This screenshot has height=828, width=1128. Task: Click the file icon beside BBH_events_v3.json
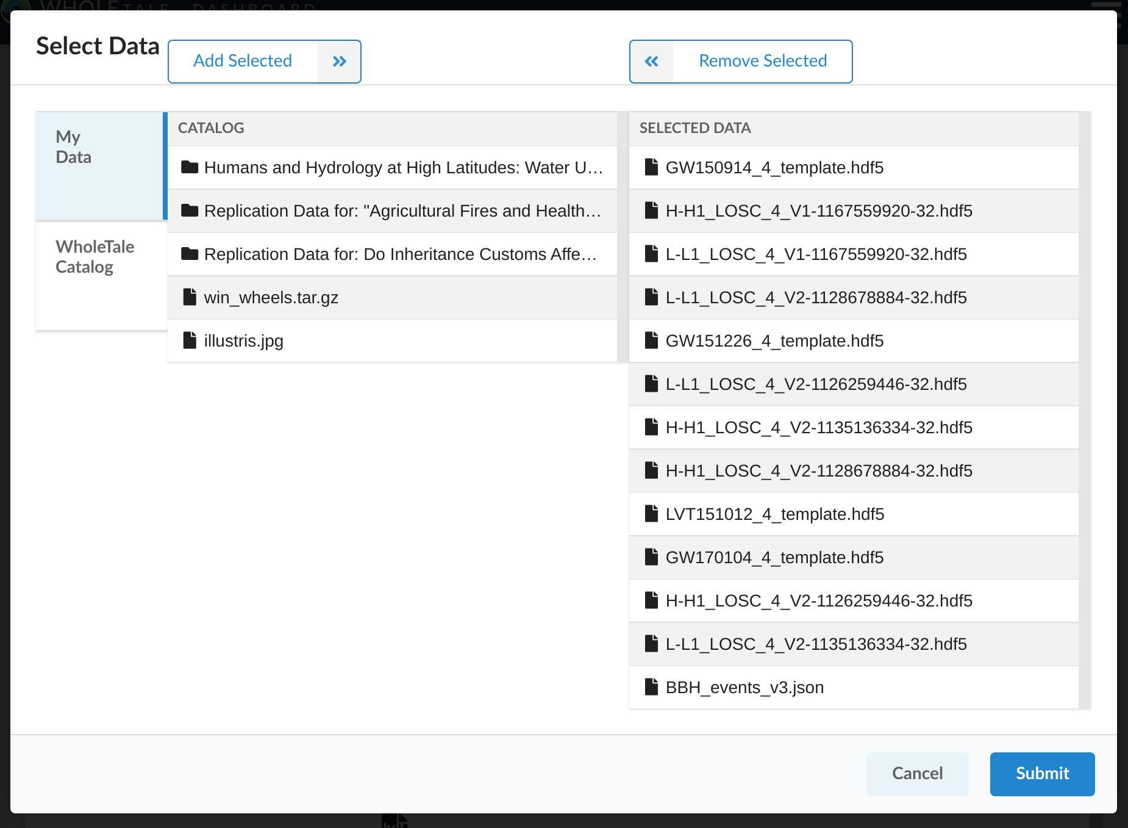coord(651,687)
